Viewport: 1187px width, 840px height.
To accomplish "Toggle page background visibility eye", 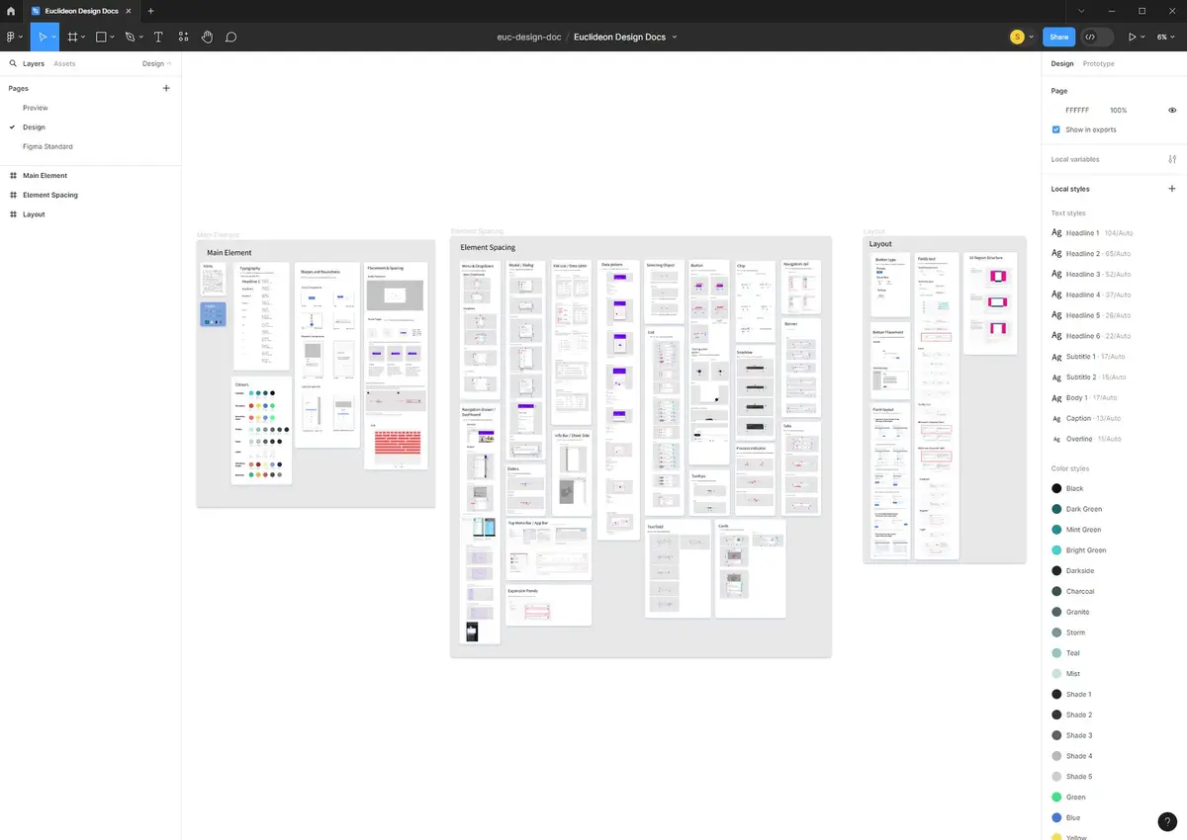I will click(x=1172, y=110).
